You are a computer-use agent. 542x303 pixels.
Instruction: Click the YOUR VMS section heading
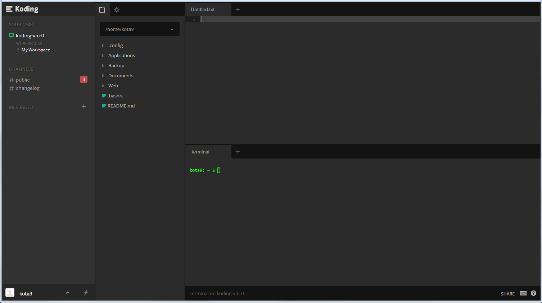click(x=21, y=25)
